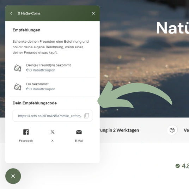Click the package box icon
The image size is (189, 189).
[x=172, y=130]
